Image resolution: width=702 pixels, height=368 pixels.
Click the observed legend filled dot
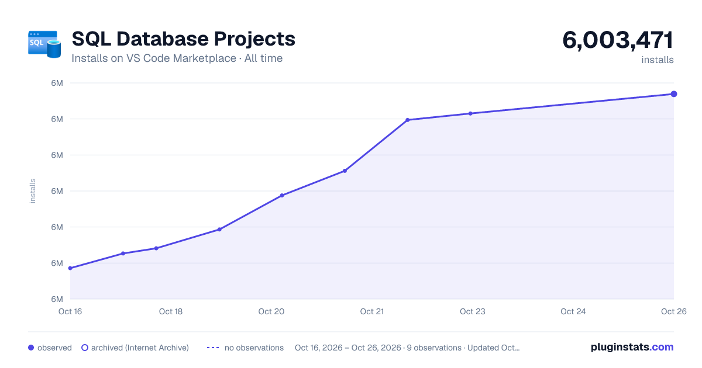(x=31, y=348)
